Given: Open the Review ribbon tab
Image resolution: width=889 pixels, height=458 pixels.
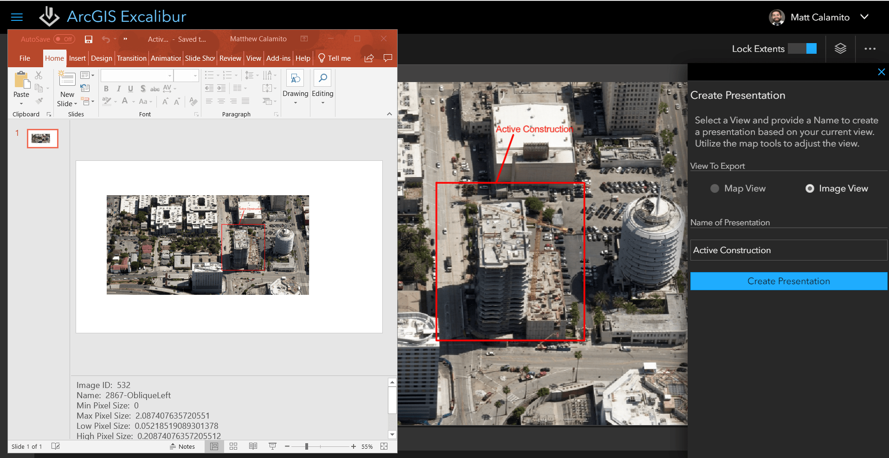Looking at the screenshot, I should [x=230, y=58].
